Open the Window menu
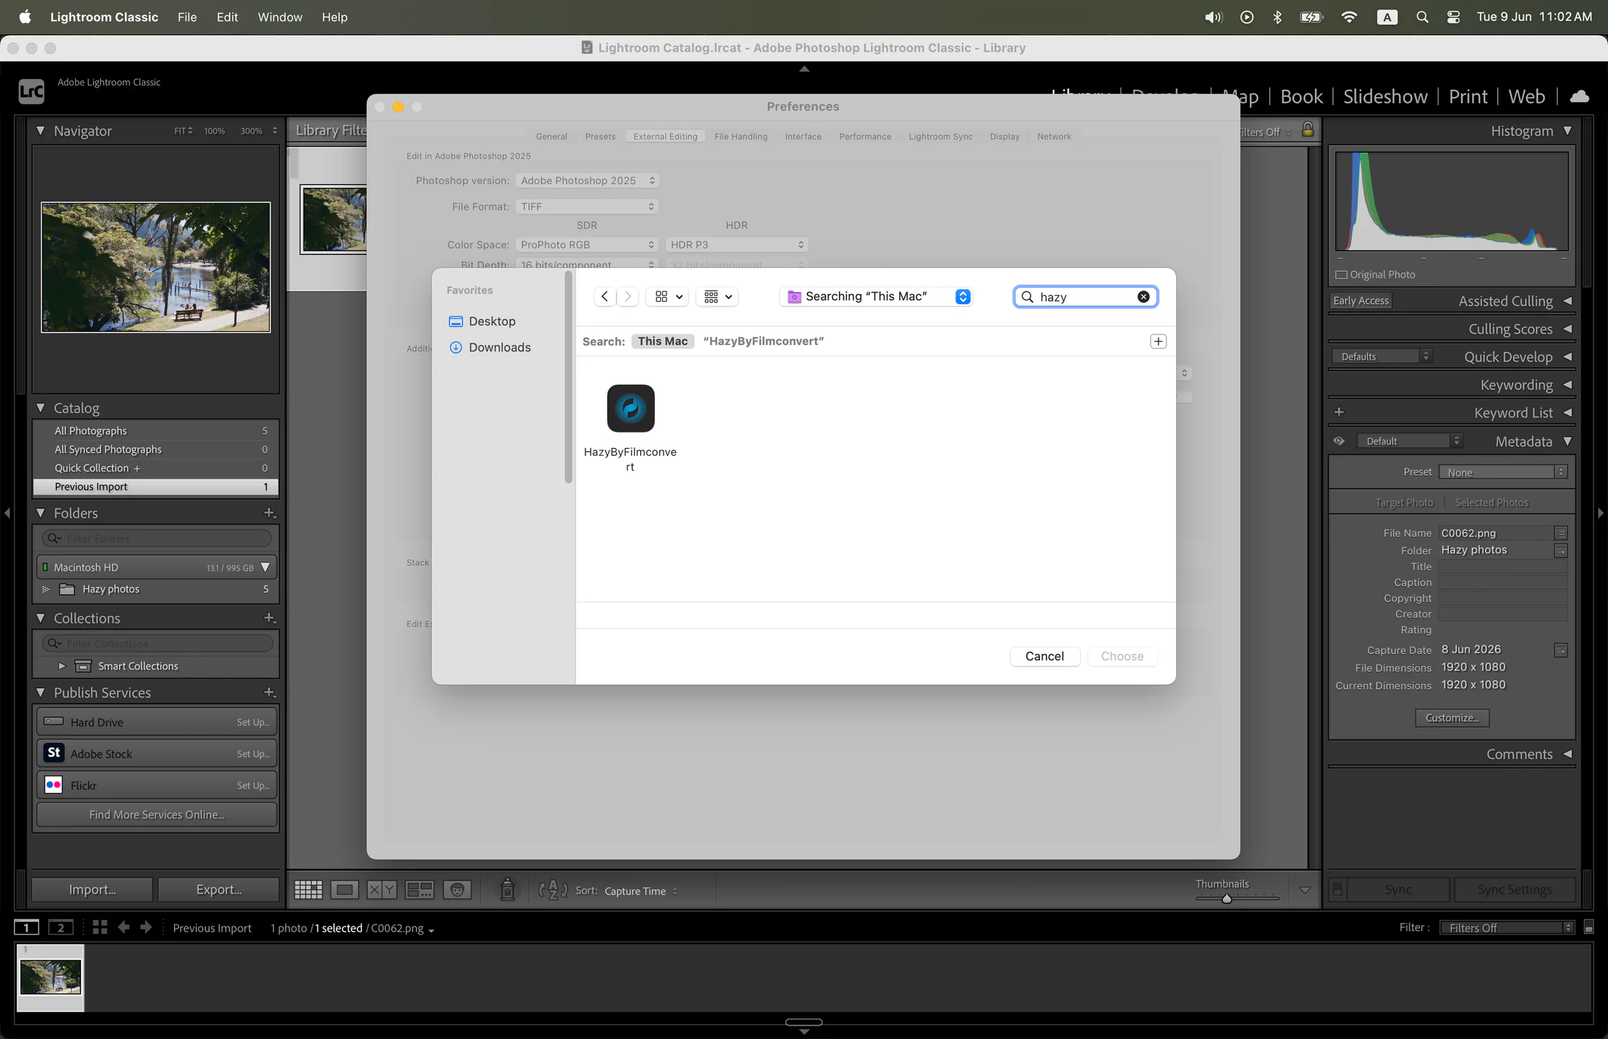This screenshot has height=1039, width=1608. (280, 17)
